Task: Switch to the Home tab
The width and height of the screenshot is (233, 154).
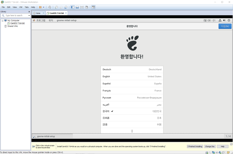Action: [x=38, y=13]
